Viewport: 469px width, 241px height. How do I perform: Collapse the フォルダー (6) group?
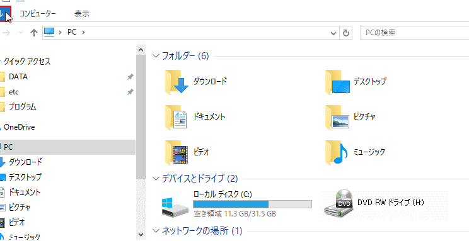[156, 56]
